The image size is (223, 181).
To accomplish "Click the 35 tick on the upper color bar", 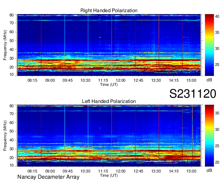I will pos(217,32).
